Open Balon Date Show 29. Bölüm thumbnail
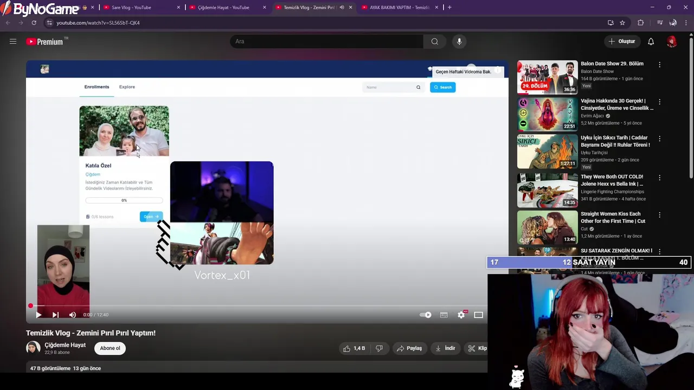This screenshot has width=694, height=390. 547,77
